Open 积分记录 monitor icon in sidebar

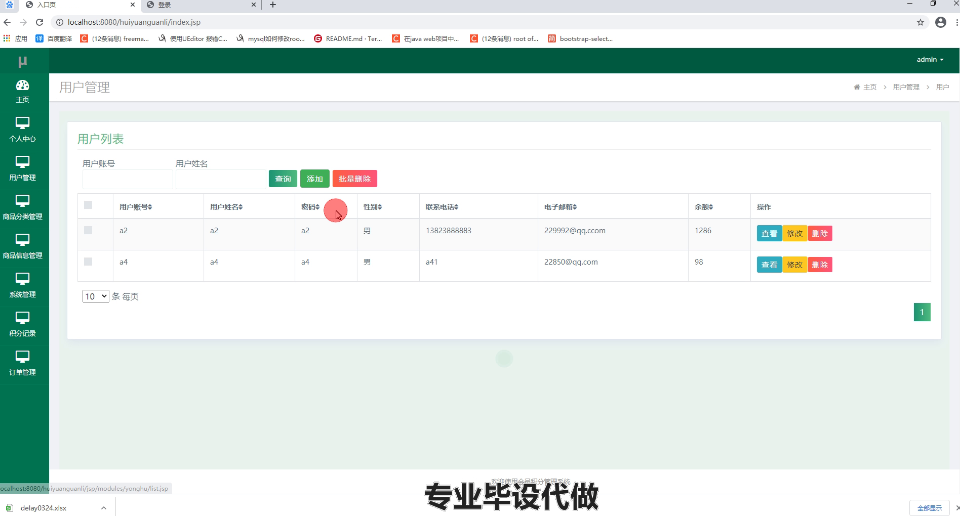[x=22, y=318]
